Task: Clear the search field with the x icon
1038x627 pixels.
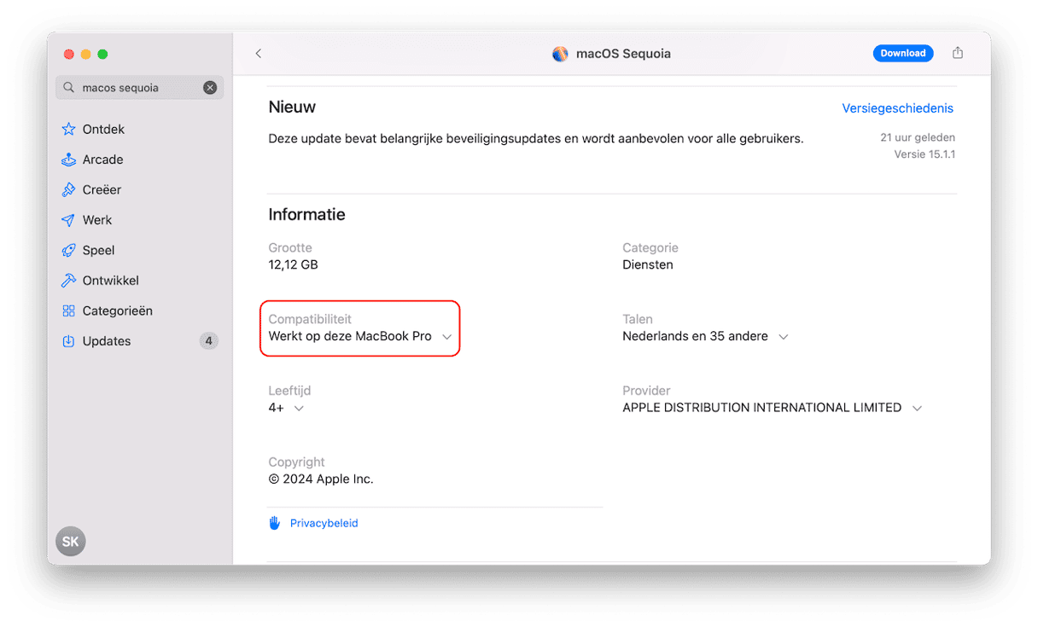Action: coord(210,88)
